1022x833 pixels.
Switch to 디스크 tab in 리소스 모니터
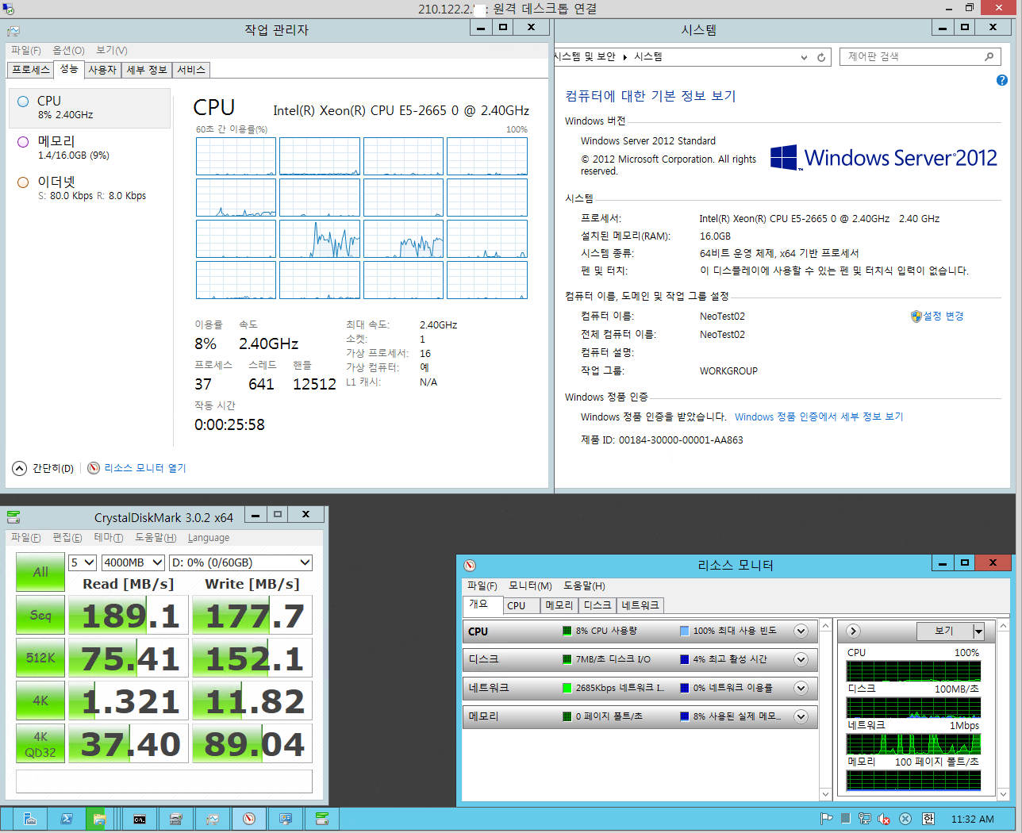[597, 605]
